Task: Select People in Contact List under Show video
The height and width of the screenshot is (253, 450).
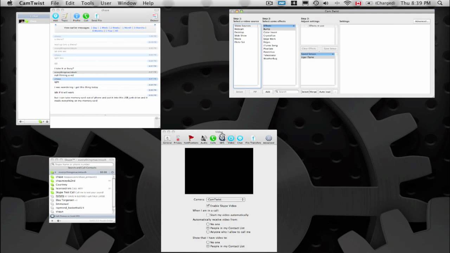Action: [208, 246]
